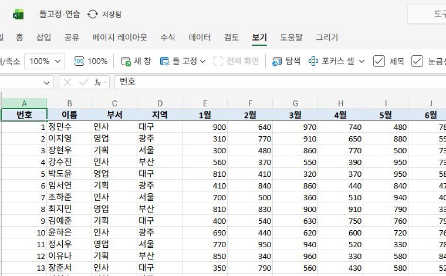Click header cell 3월
The height and width of the screenshot is (276, 446).
[x=296, y=115]
